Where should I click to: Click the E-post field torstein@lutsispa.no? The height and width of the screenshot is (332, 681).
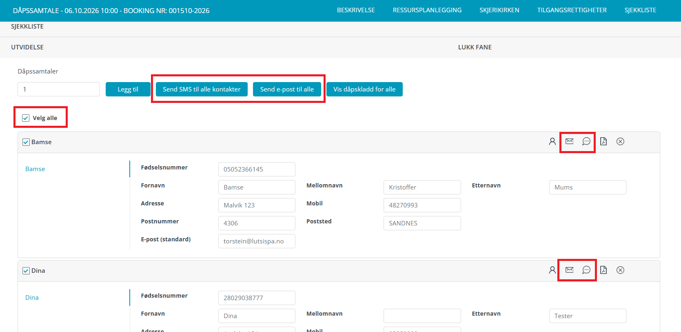coord(257,241)
